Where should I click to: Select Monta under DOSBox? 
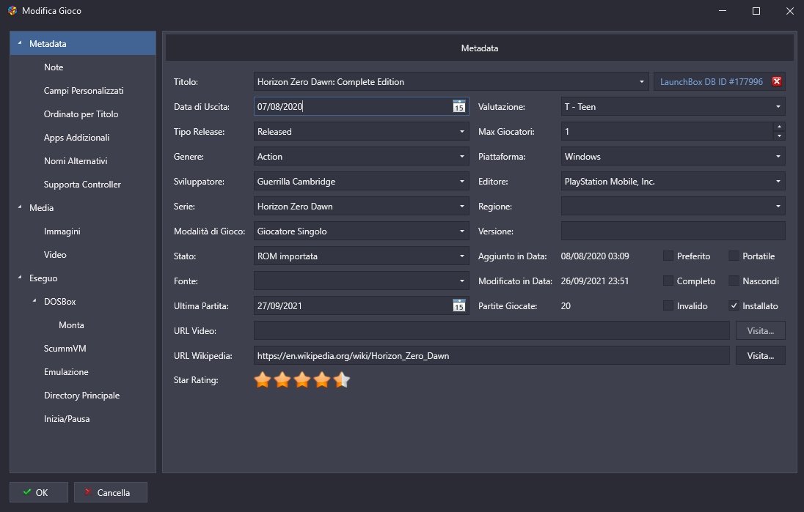pos(71,325)
